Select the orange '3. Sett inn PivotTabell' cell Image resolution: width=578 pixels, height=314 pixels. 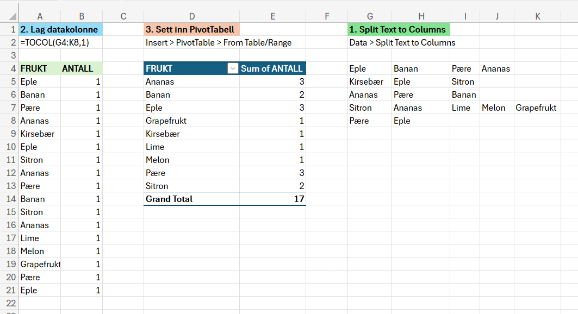192,29
